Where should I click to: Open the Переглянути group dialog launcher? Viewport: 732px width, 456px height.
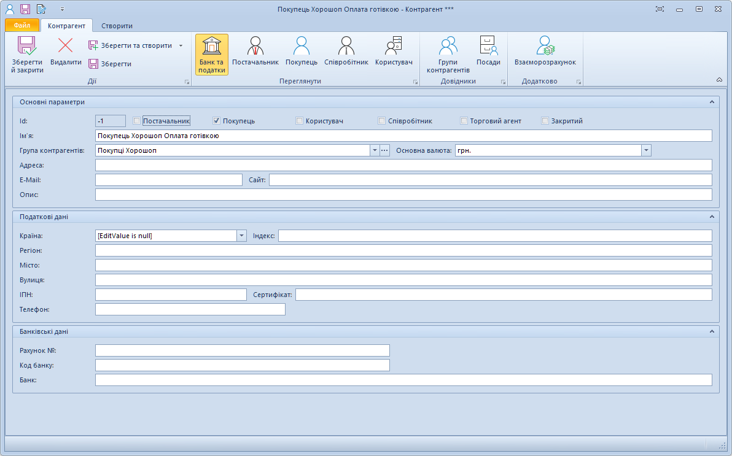[416, 82]
